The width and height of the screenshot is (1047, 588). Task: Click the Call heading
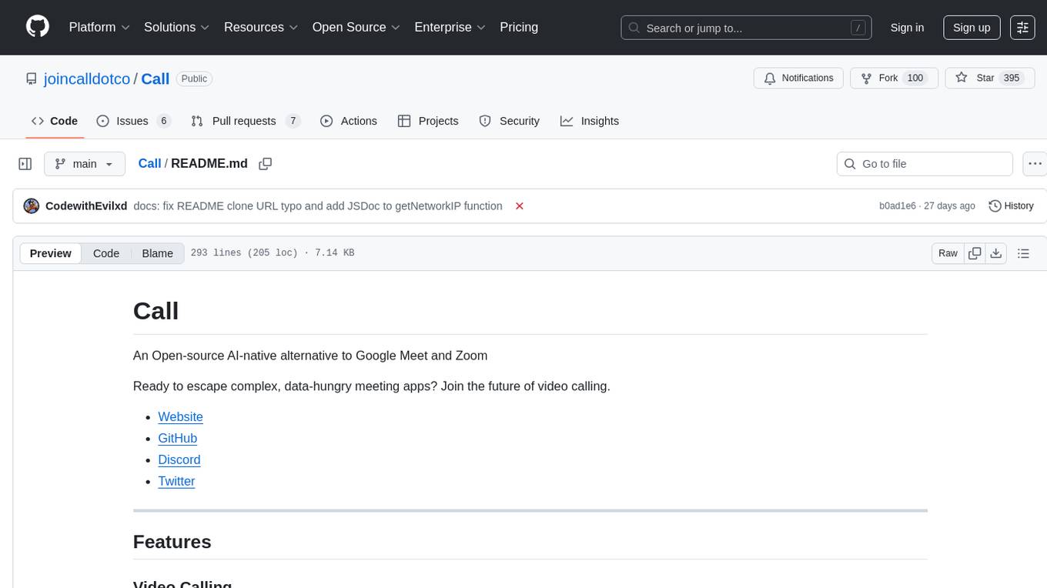(x=156, y=311)
